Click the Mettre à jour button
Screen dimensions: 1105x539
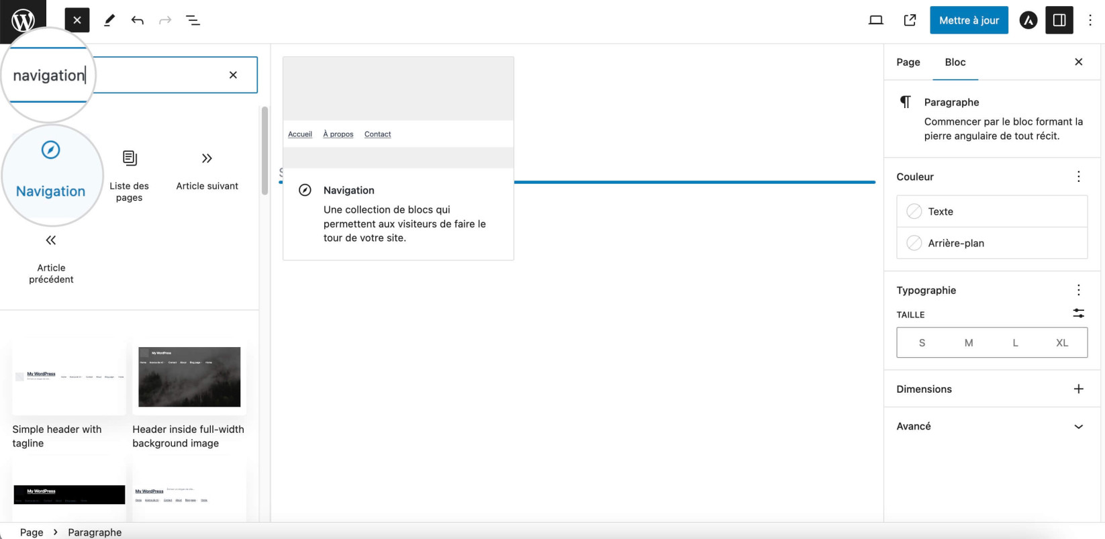point(969,20)
